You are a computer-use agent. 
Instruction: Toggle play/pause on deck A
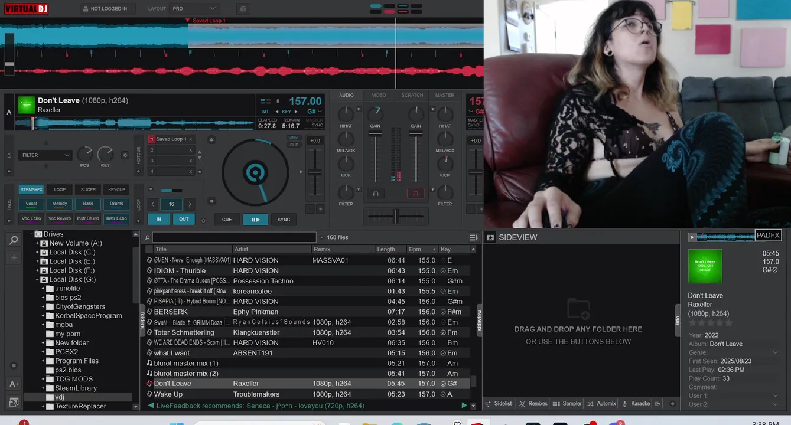(255, 220)
